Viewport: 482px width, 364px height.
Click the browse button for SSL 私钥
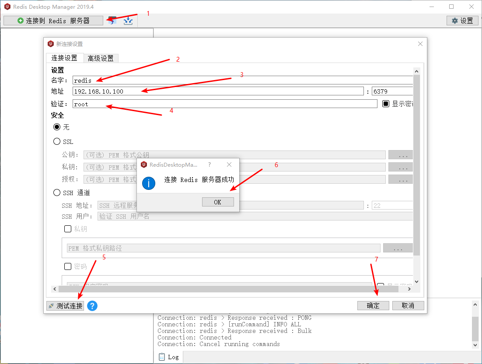pyautogui.click(x=401, y=167)
